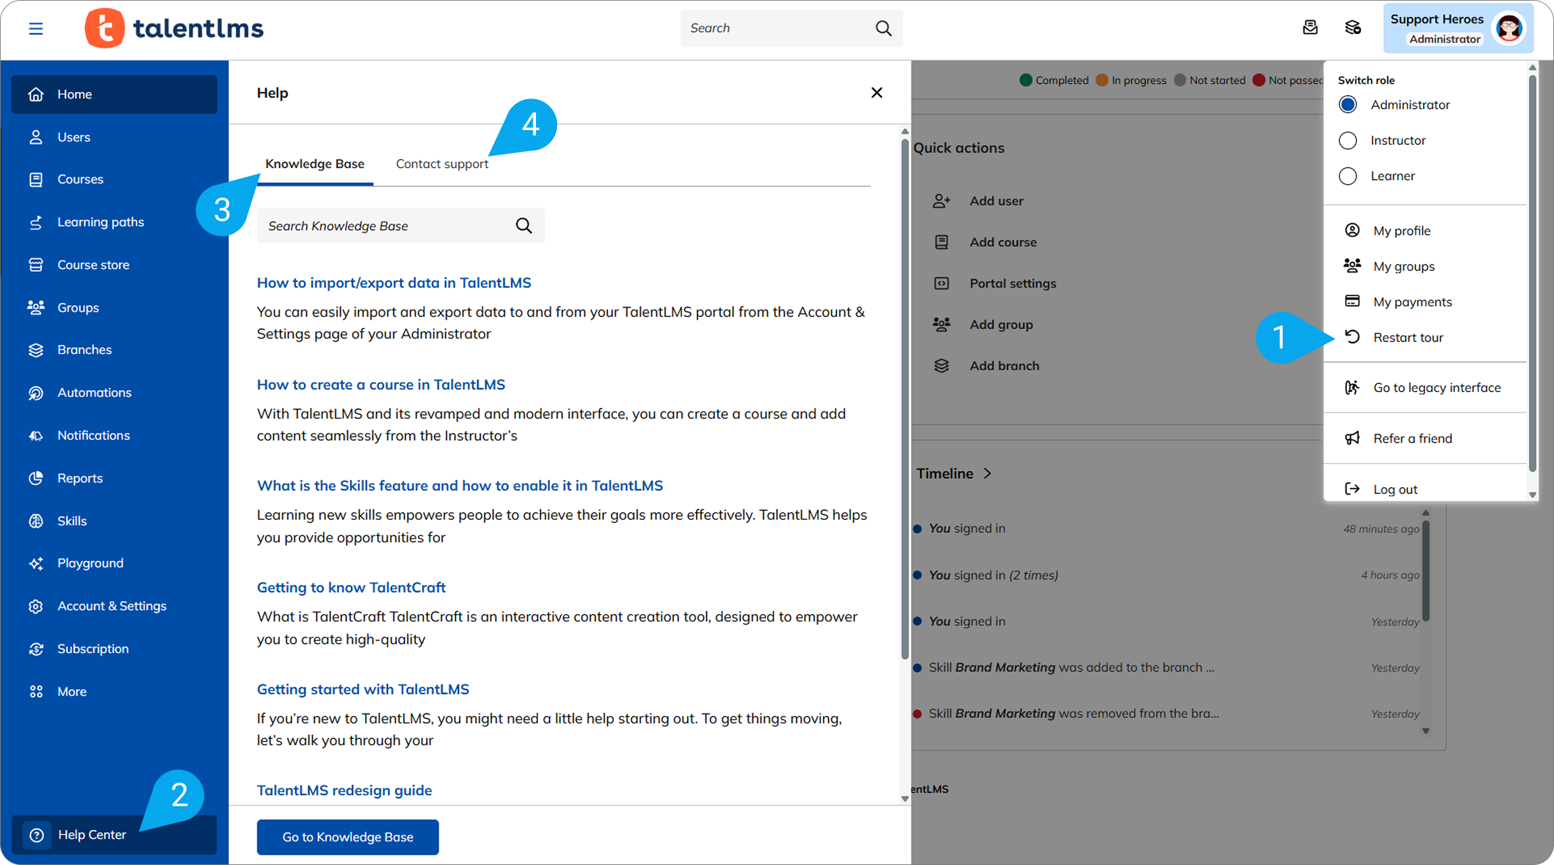Click the legacy interface icon

1352,387
